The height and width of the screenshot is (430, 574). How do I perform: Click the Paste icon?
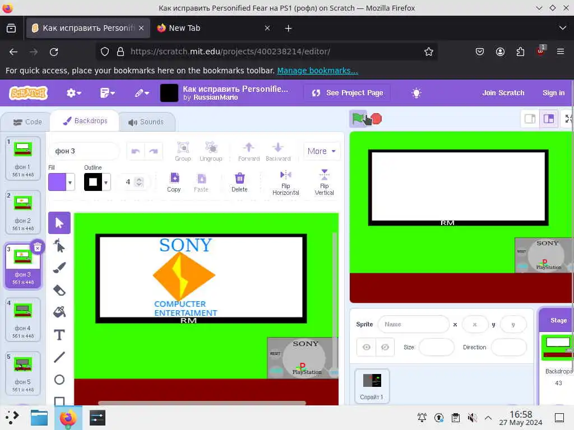pos(201,182)
